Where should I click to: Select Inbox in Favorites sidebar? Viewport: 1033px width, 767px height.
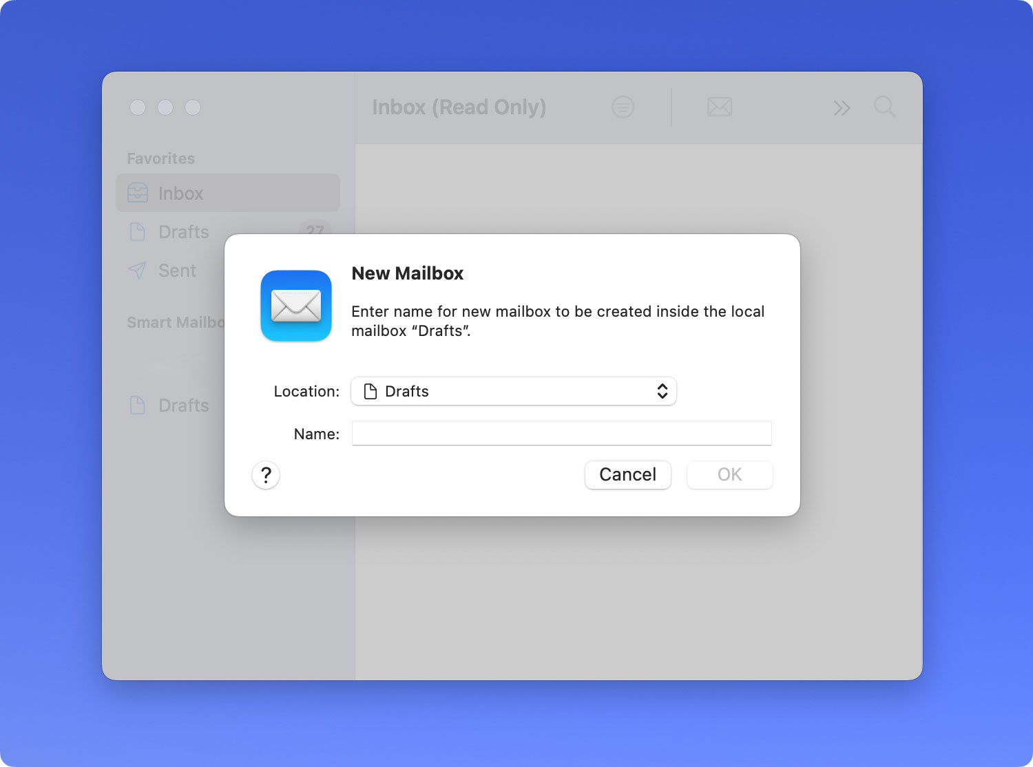click(x=228, y=193)
